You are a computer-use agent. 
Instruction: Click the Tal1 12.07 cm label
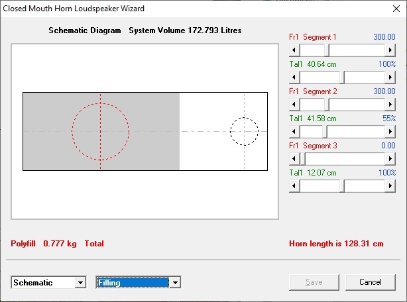(x=313, y=173)
